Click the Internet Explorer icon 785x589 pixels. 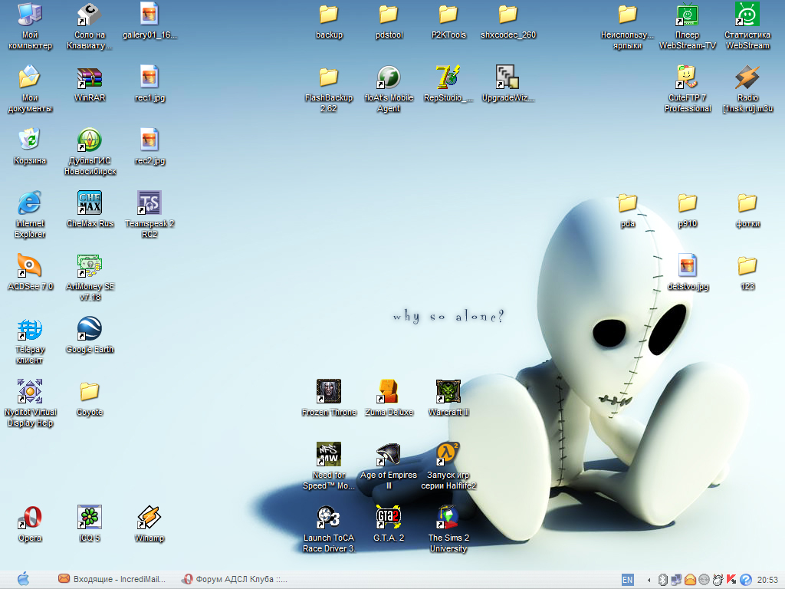30,204
